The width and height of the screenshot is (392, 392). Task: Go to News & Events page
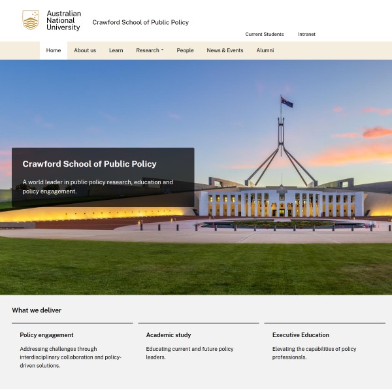point(225,50)
